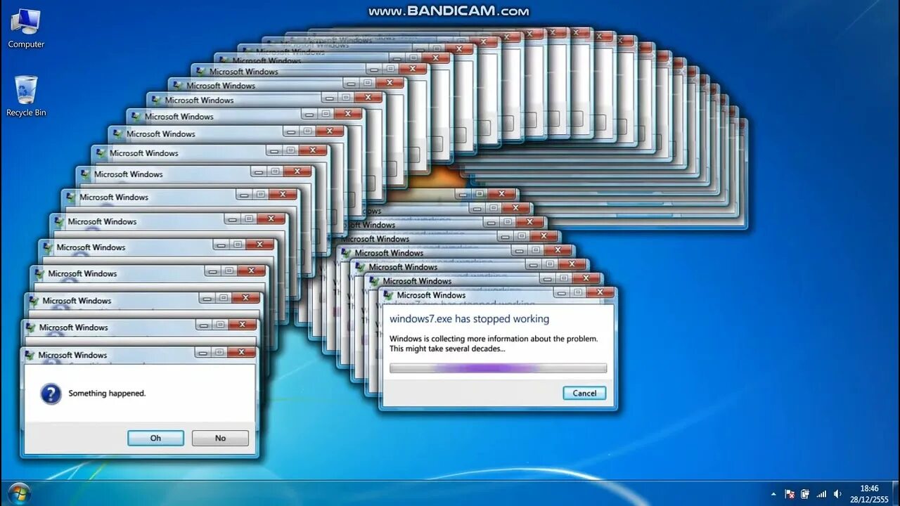The width and height of the screenshot is (900, 506).
Task: Open the Computer desktop icon
Action: (26, 29)
